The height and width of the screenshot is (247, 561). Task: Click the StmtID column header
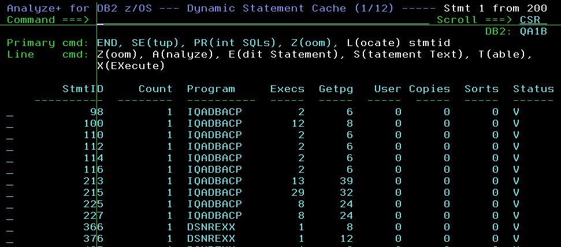(x=83, y=89)
